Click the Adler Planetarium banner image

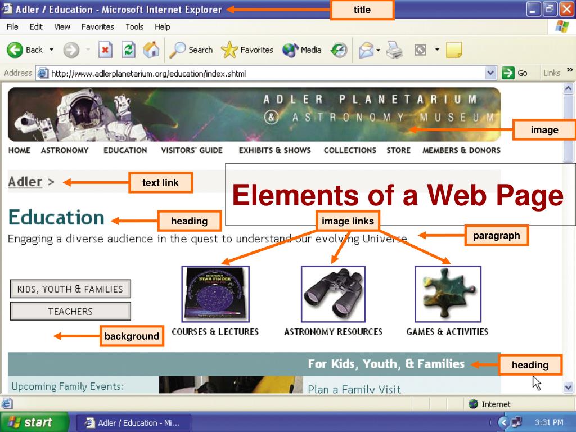point(254,114)
